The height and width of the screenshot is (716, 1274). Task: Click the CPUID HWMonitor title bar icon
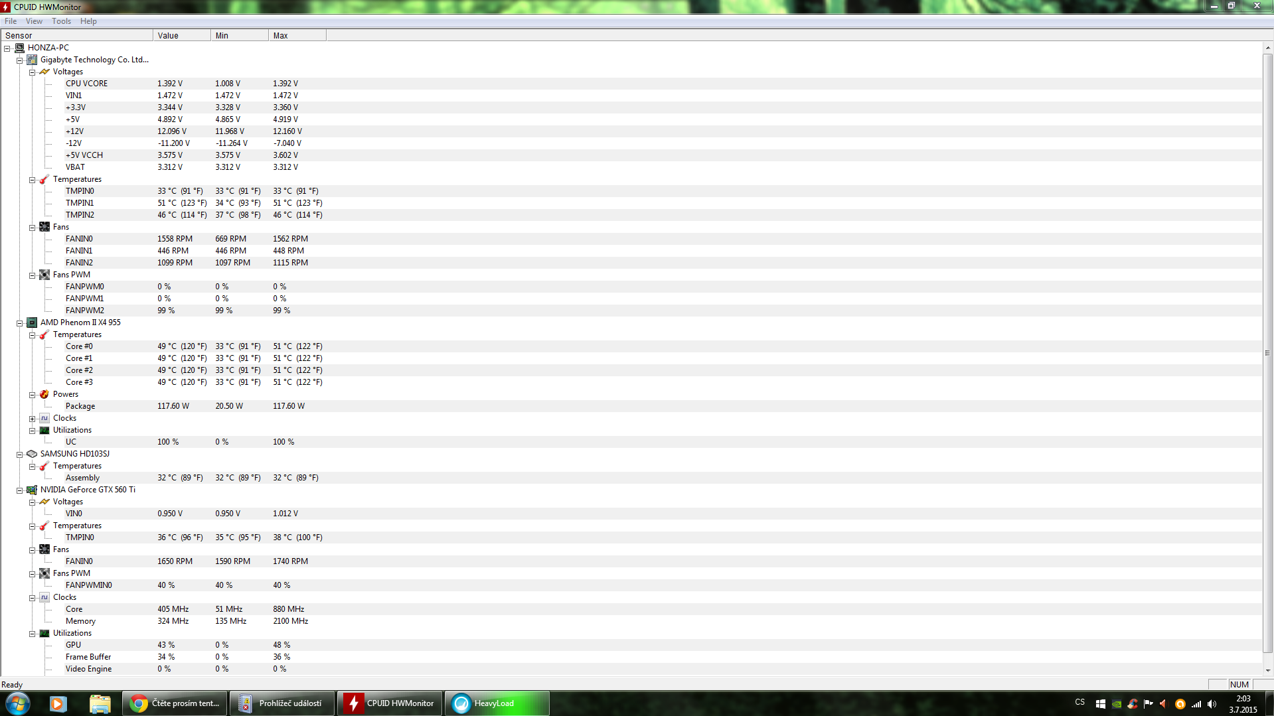pyautogui.click(x=6, y=7)
